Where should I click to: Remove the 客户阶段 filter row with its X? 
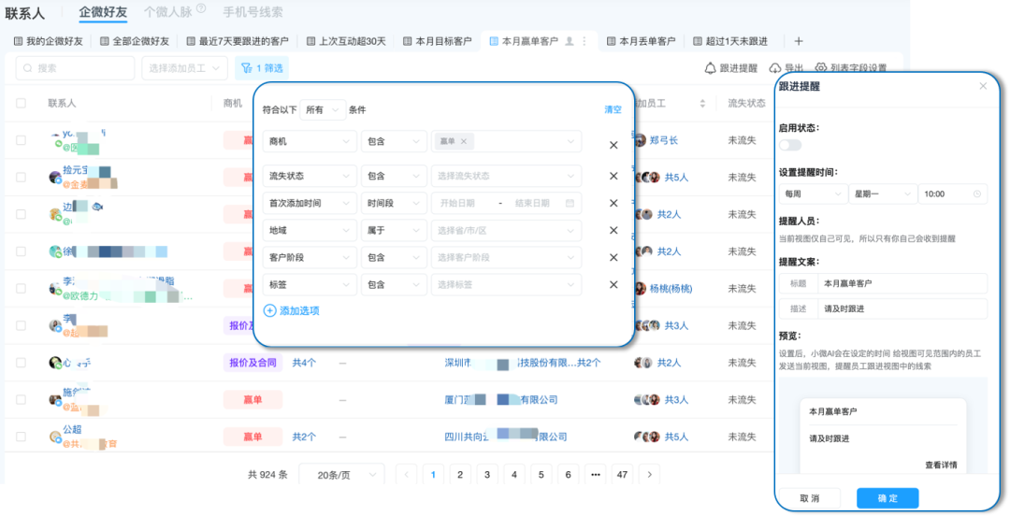click(613, 257)
